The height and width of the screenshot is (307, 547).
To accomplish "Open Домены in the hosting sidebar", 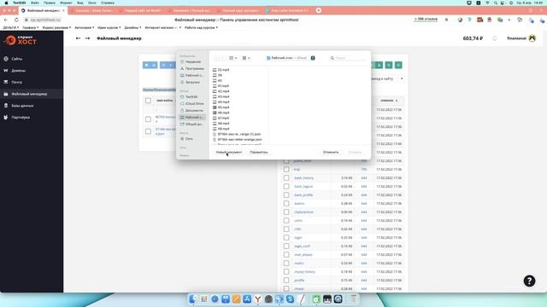I will 18,71.
